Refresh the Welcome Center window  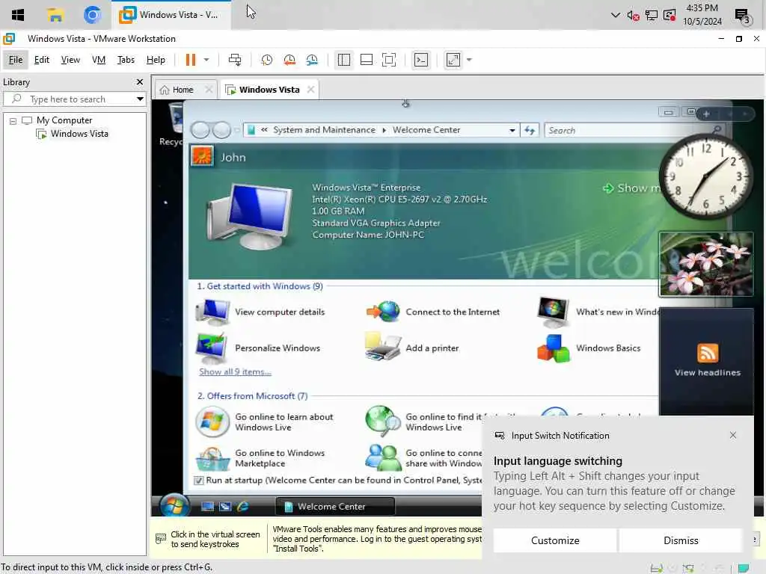point(530,130)
